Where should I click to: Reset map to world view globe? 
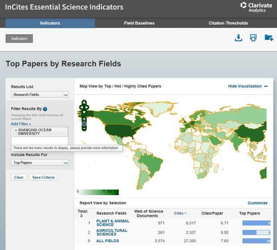pyautogui.click(x=84, y=124)
